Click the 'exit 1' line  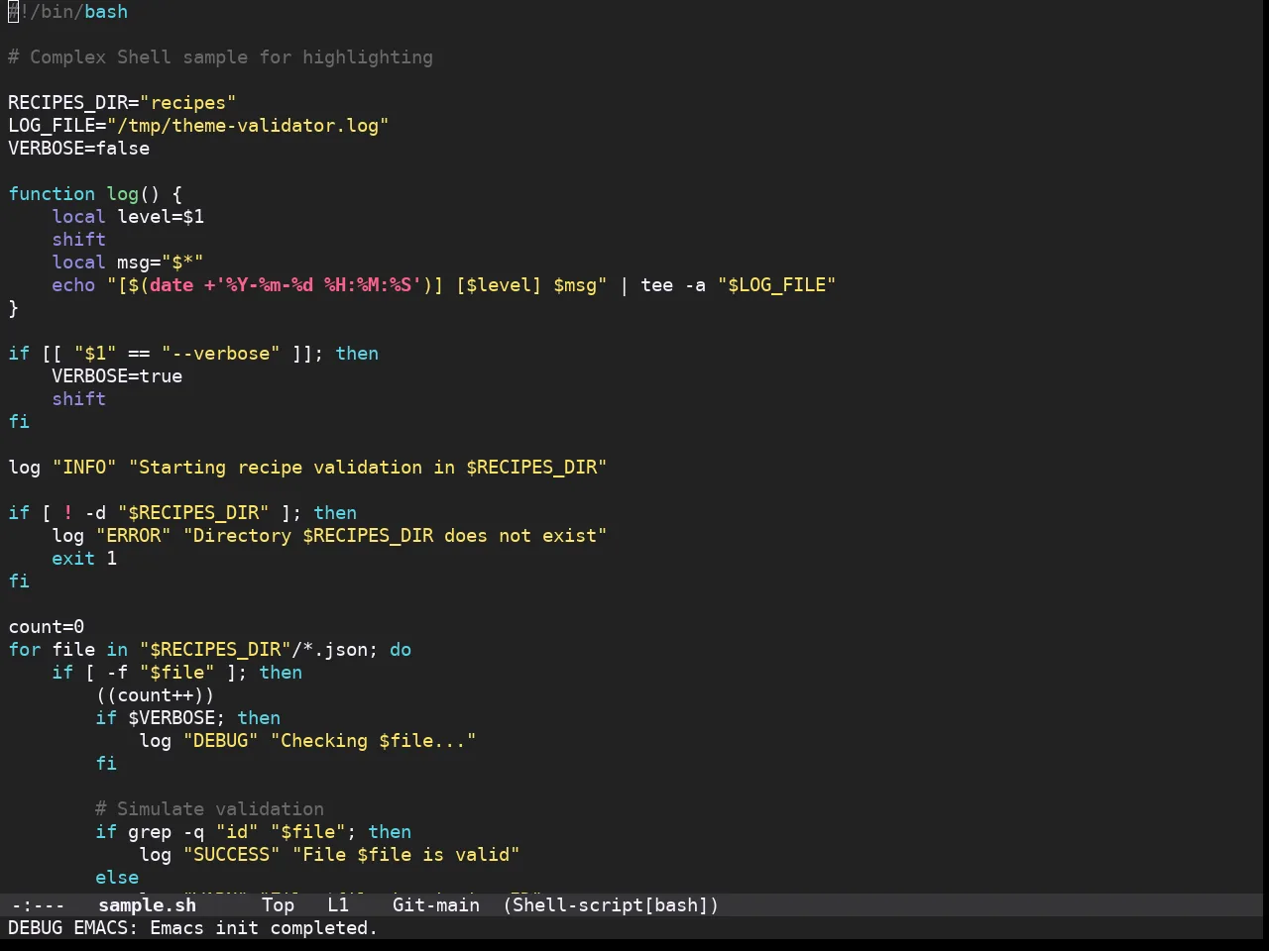tap(84, 559)
